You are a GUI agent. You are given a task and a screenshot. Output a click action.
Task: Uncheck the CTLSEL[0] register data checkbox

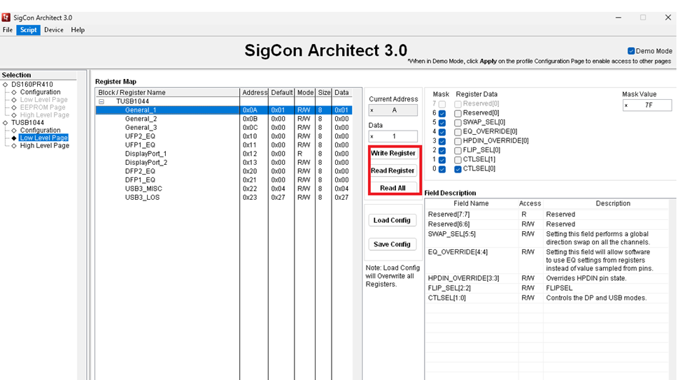pyautogui.click(x=458, y=169)
